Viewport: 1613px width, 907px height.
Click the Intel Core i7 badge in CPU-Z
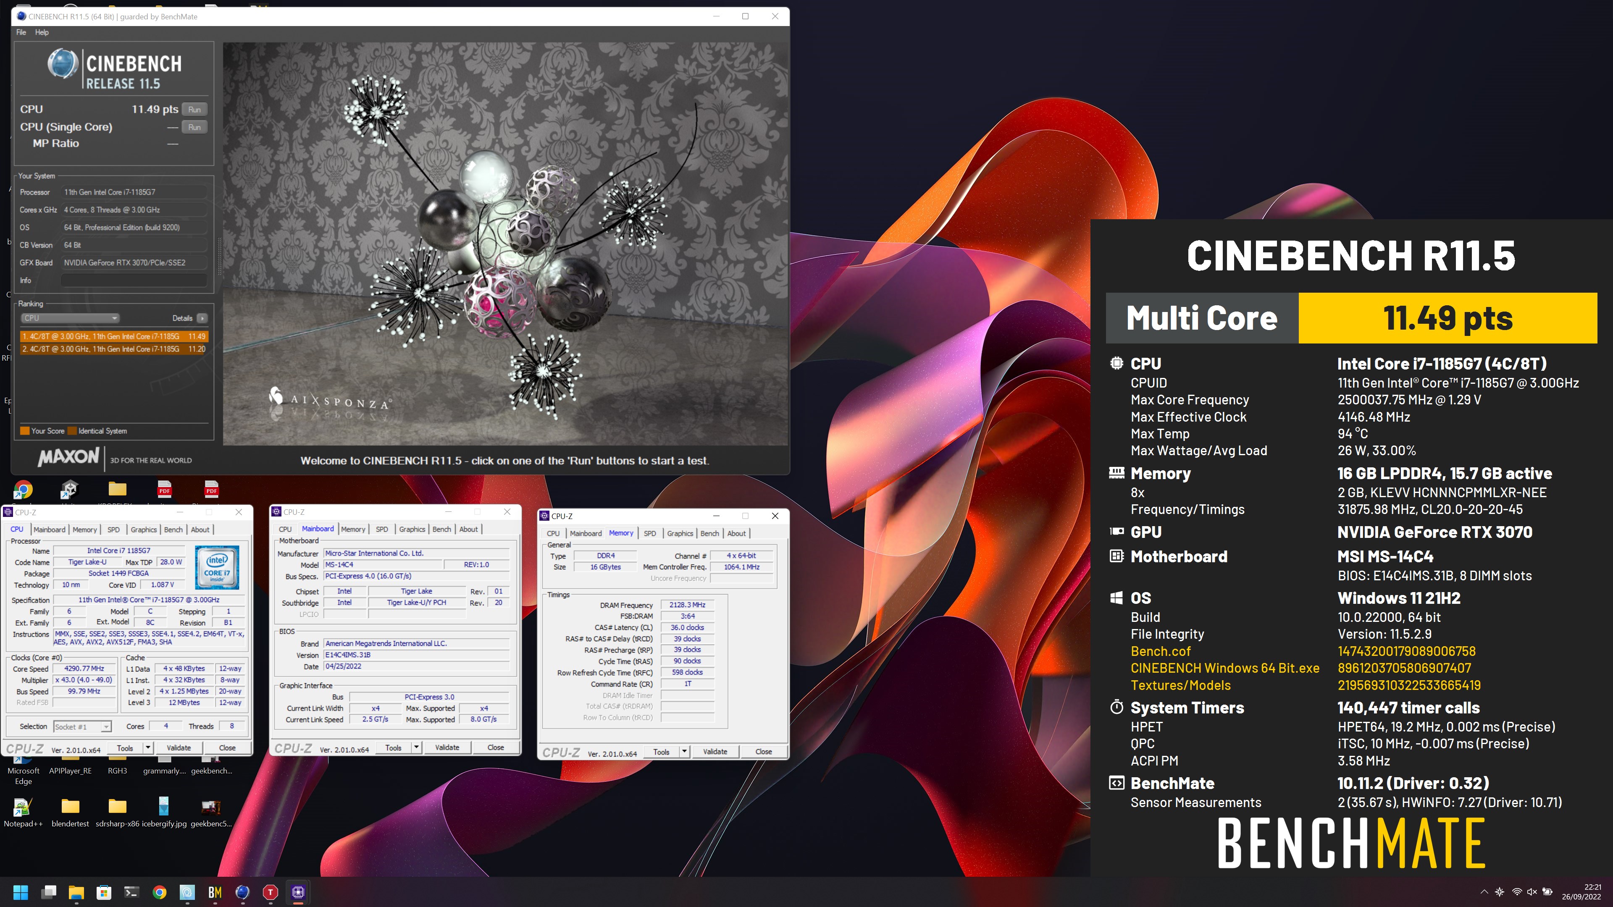[x=217, y=567]
